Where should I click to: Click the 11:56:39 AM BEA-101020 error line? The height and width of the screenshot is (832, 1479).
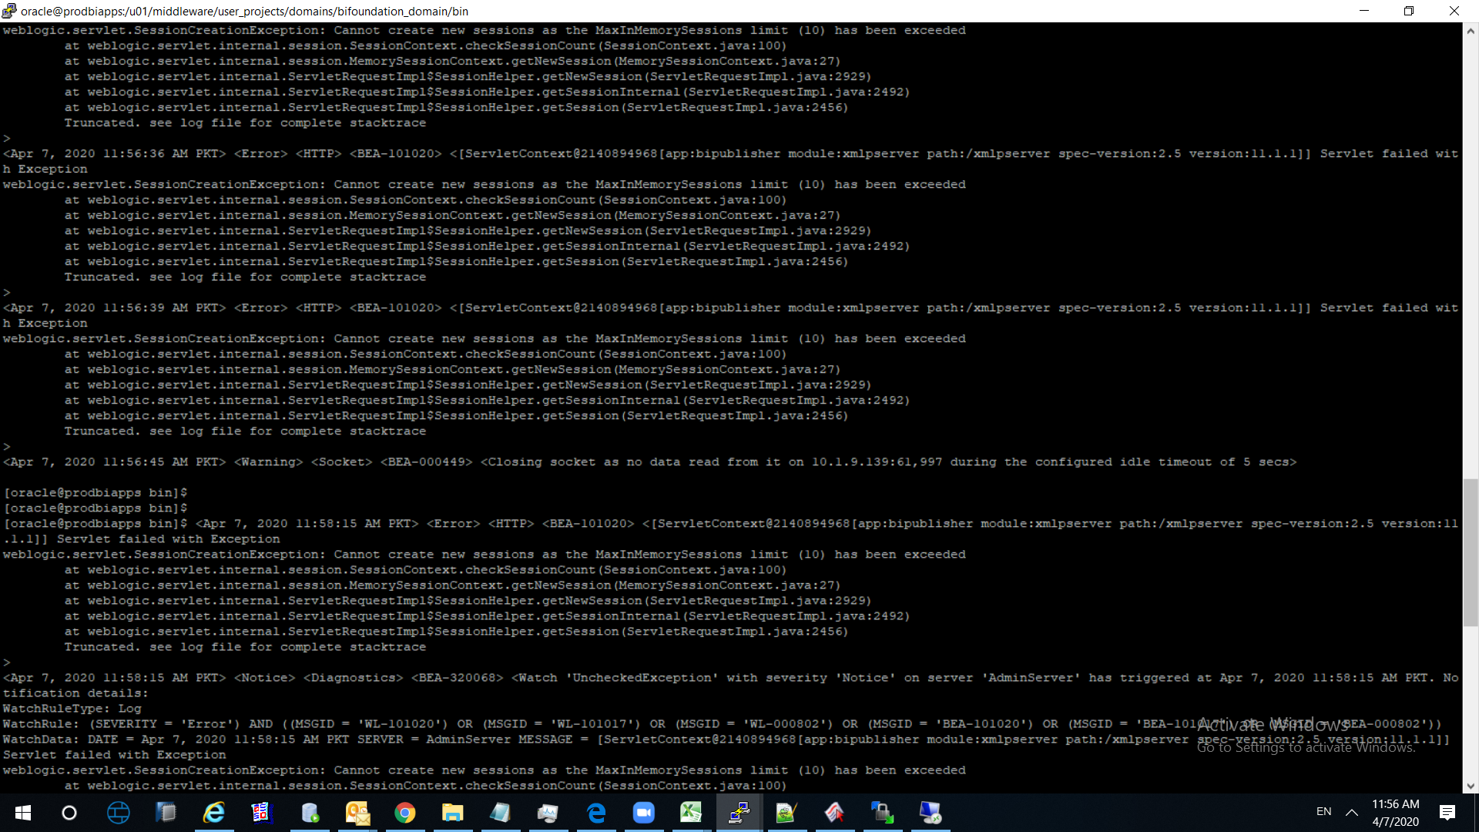coord(730,308)
